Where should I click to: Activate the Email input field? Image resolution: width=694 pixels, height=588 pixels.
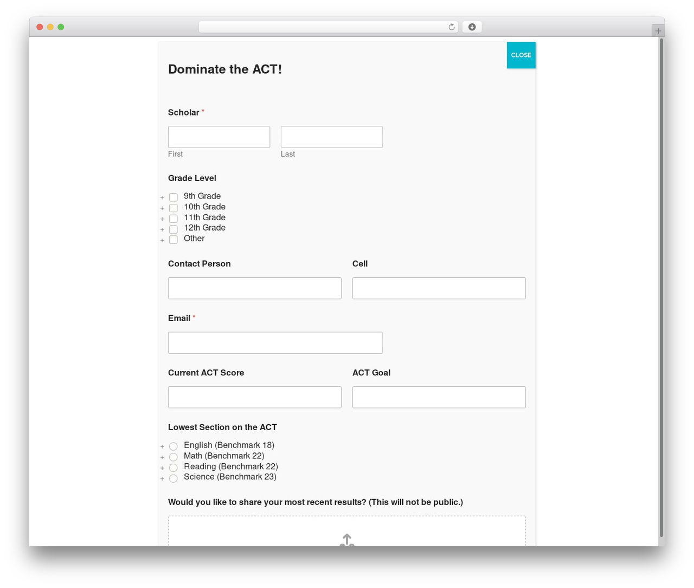275,343
